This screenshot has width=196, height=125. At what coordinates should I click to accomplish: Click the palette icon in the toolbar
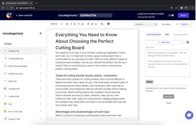coord(108,24)
